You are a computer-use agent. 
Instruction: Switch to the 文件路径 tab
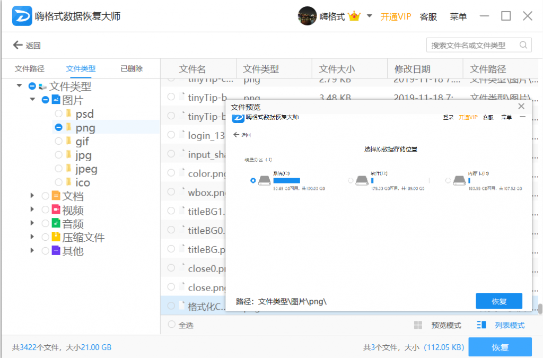[30, 68]
